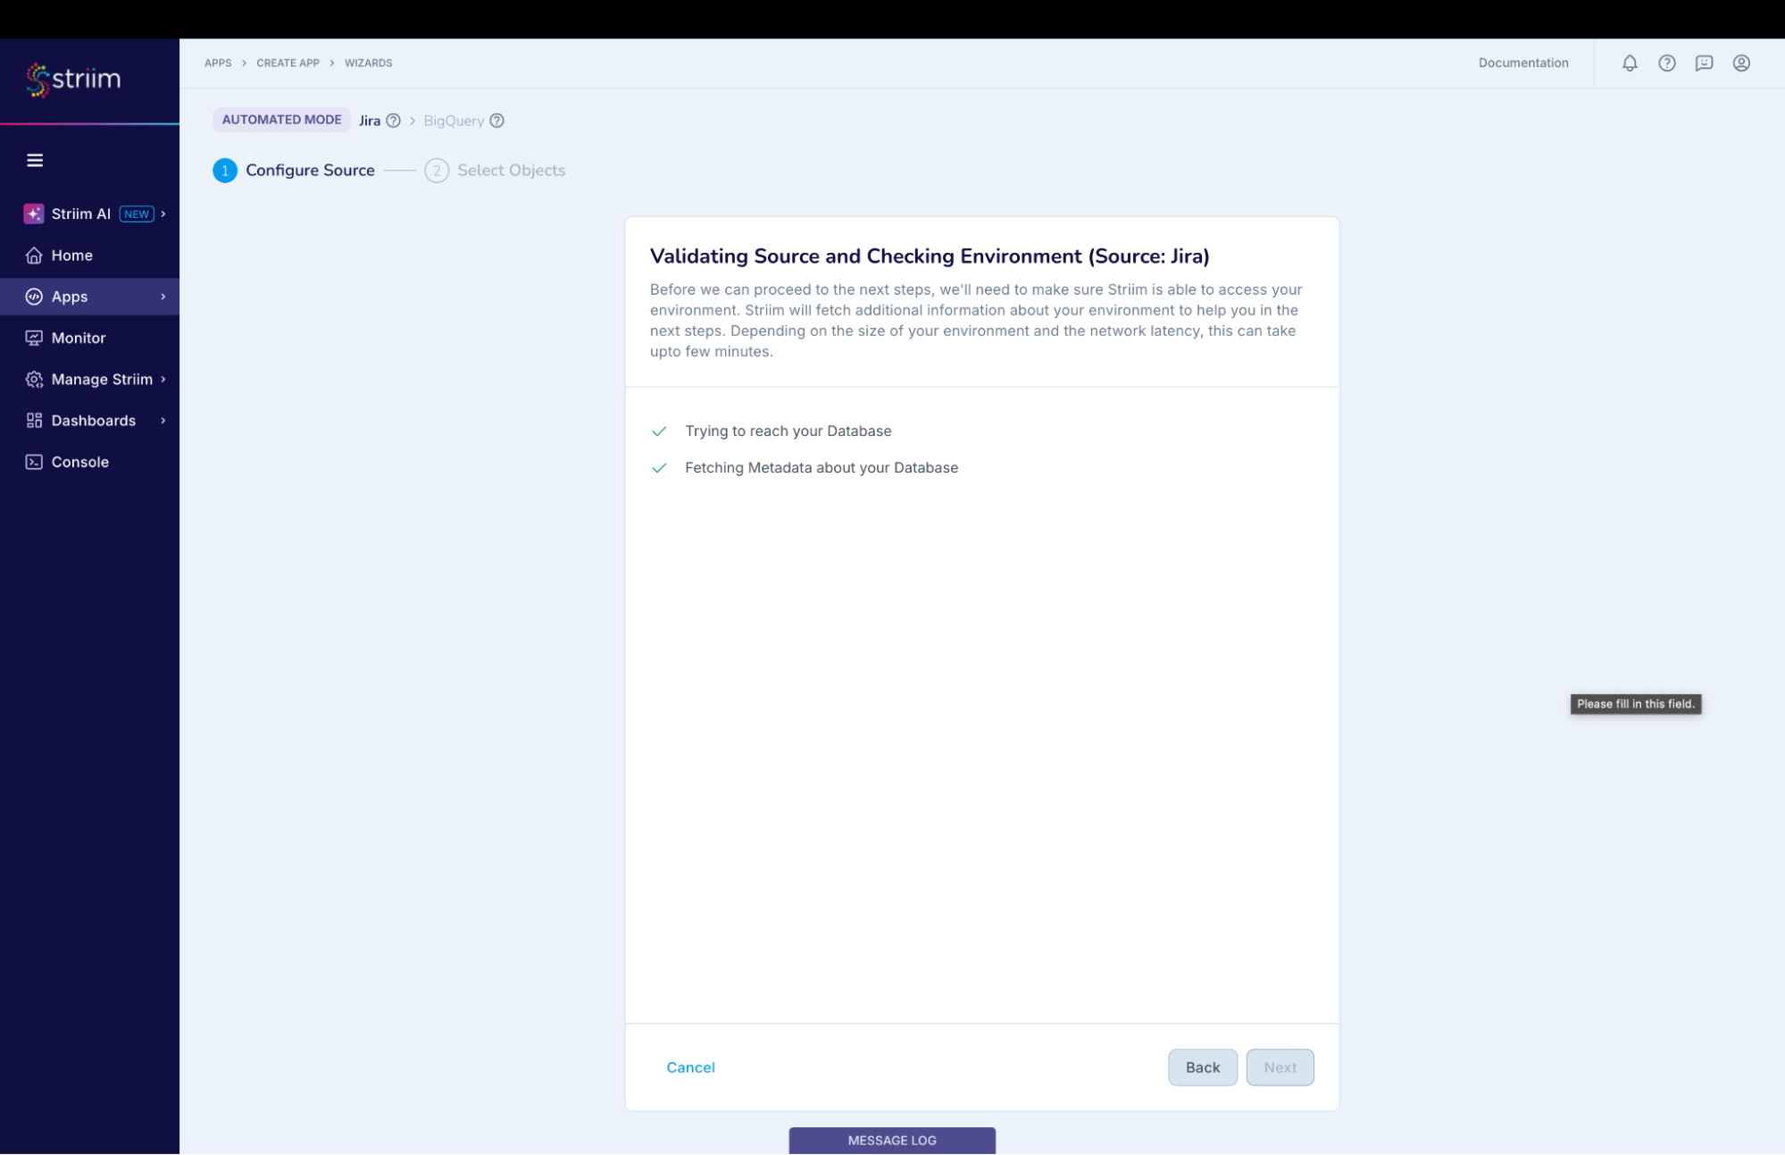Click help icon next to BigQuery
Viewport: 1785px width, 1155px height.
497,121
